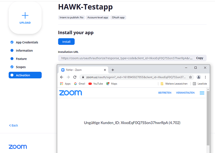Go back via the Back link

click(13, 125)
